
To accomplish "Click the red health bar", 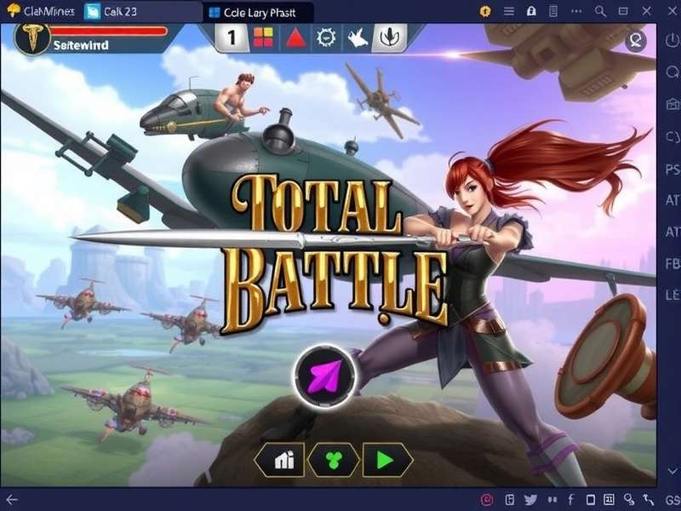I will pyautogui.click(x=109, y=31).
